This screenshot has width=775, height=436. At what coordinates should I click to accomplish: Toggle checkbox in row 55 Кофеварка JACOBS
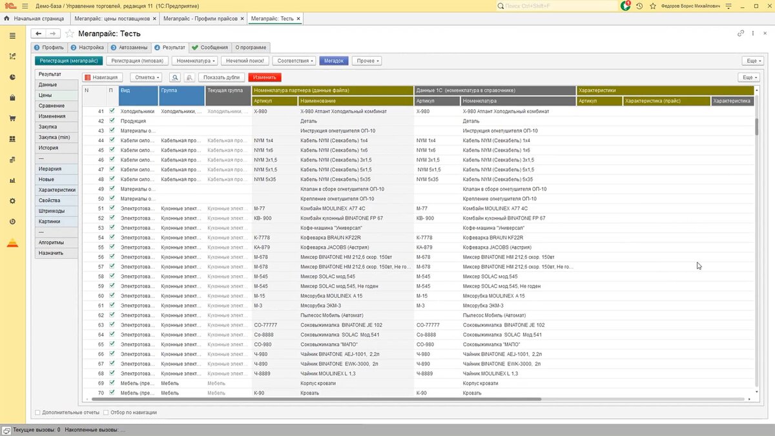click(x=112, y=247)
